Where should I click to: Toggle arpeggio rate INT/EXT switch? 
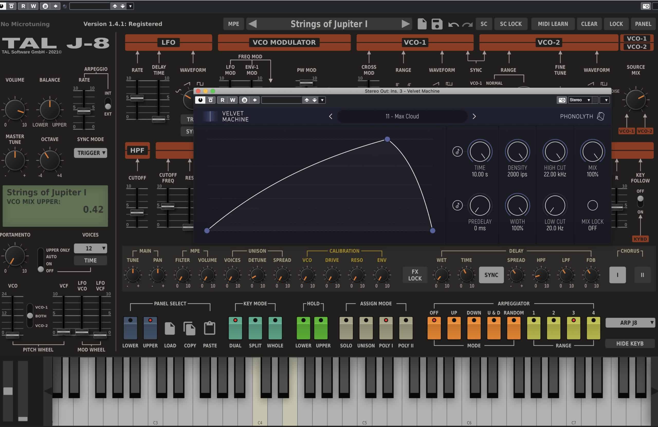click(x=108, y=104)
